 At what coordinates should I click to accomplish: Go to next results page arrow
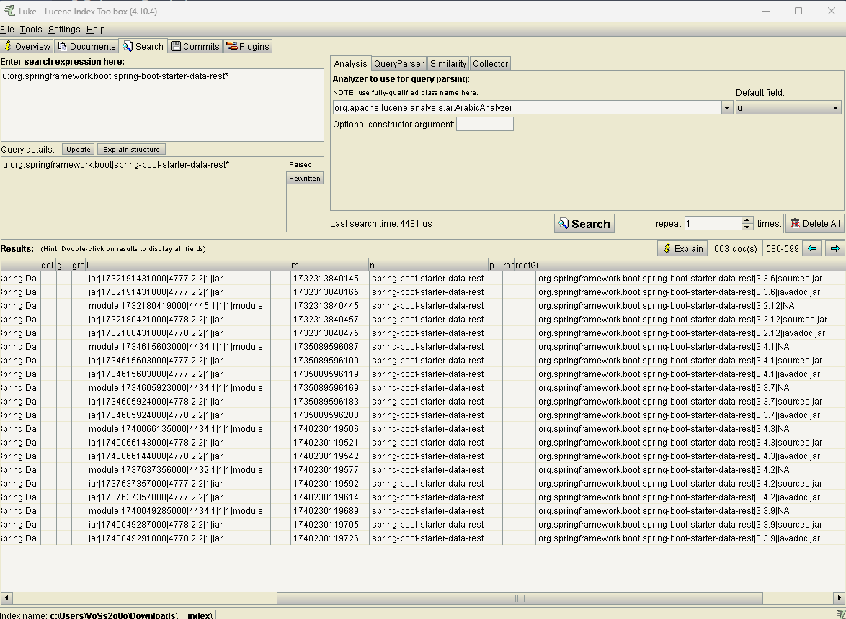835,248
